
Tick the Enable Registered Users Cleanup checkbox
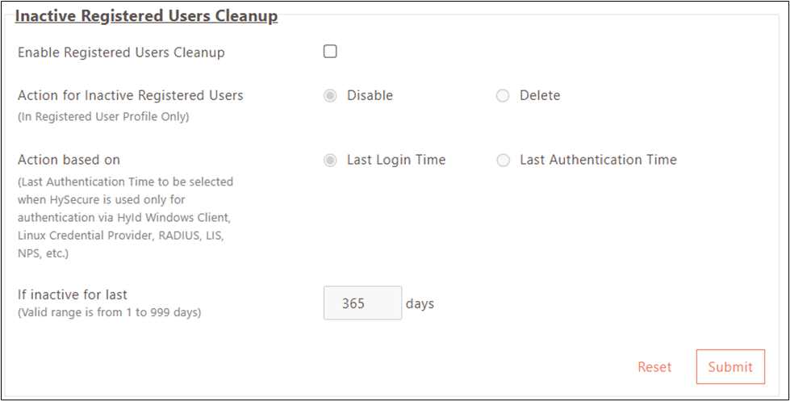click(330, 52)
